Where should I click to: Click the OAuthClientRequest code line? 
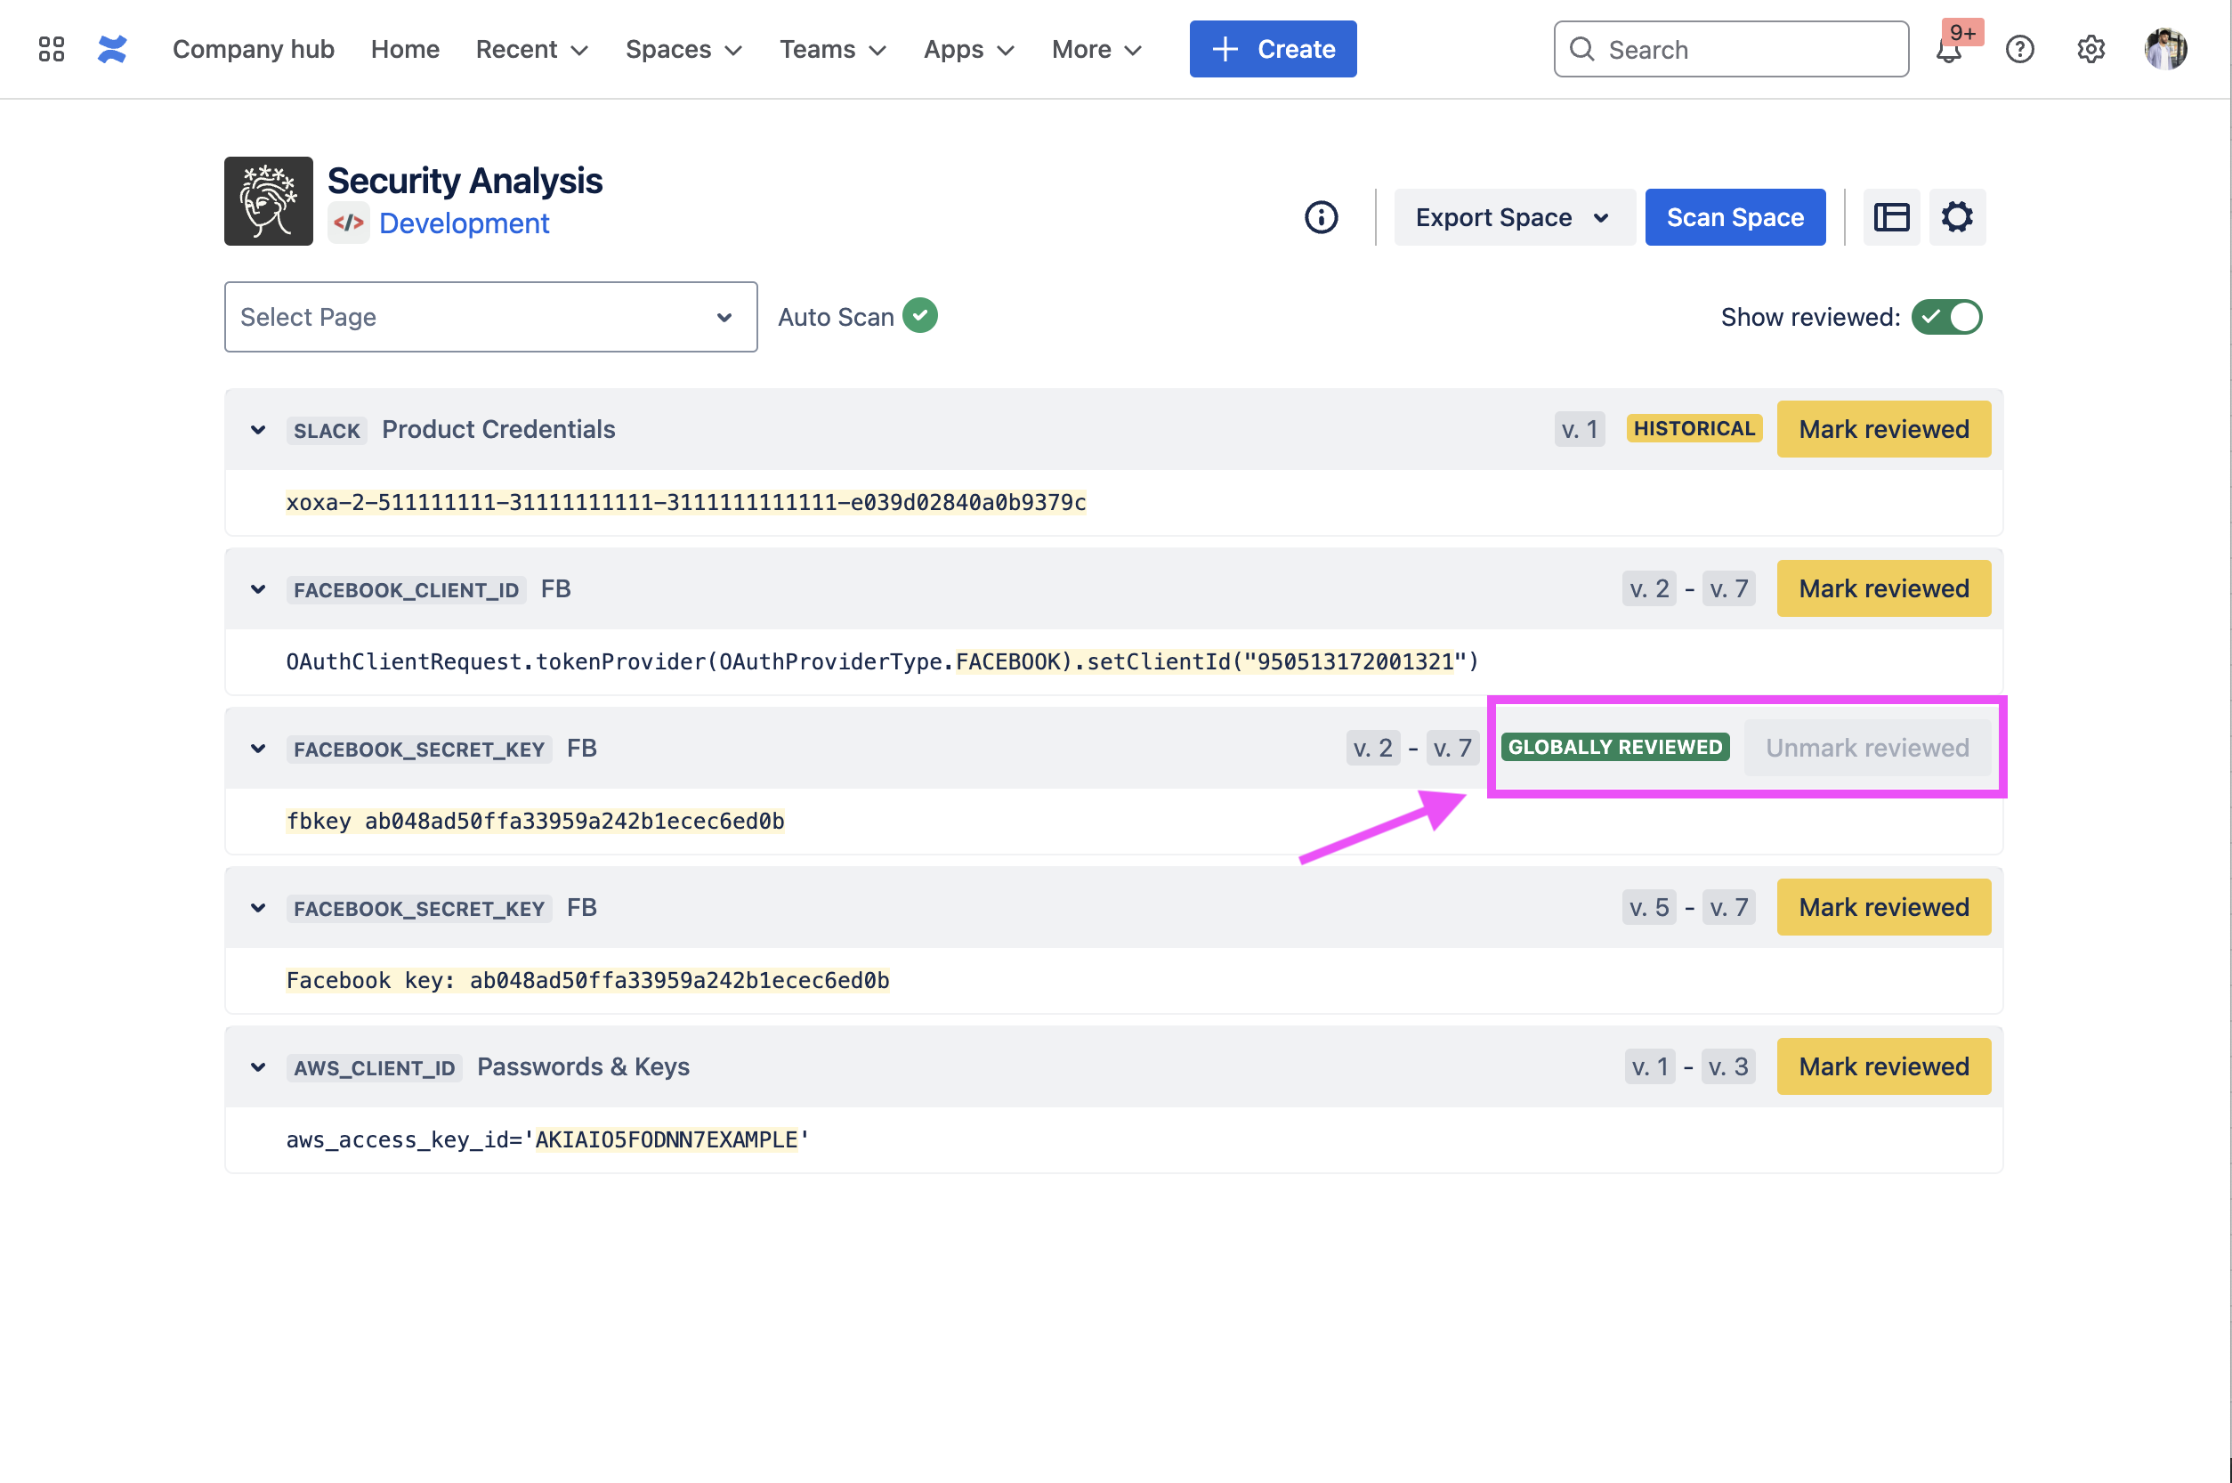882,662
